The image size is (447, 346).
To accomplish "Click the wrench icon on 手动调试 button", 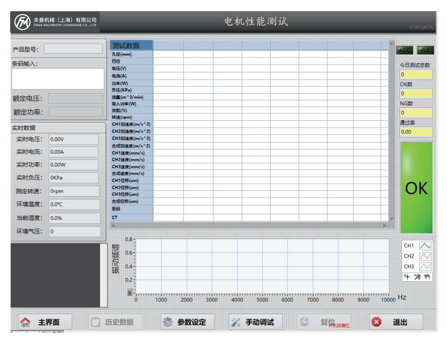I will tap(236, 322).
